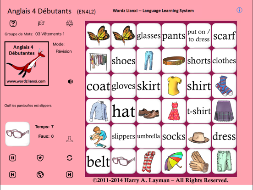Open the globe language icon
Image resolution: width=253 pixels, height=190 pixels.
point(40,175)
